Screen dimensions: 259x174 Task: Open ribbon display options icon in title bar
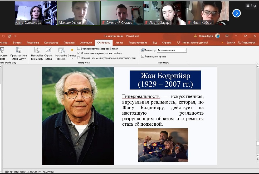pyautogui.click(x=227, y=36)
